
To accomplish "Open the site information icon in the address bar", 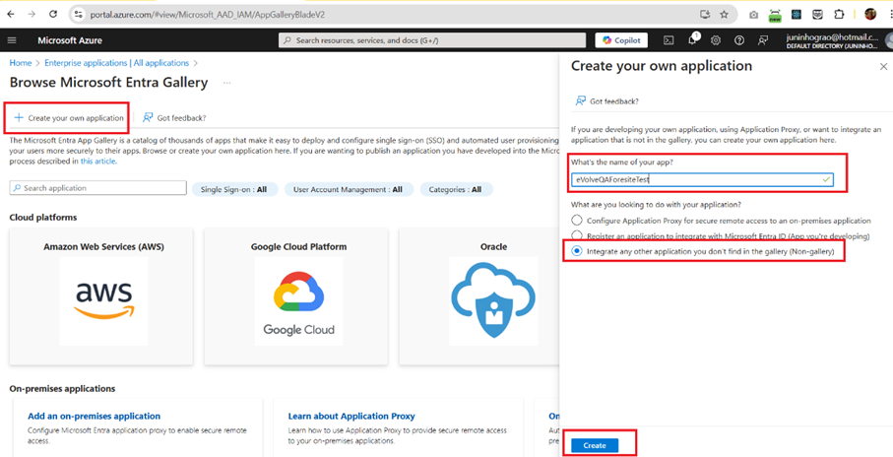I will click(x=79, y=14).
